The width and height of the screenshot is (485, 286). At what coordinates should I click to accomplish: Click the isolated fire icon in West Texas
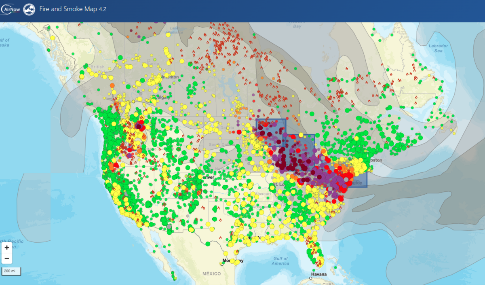pos(220,238)
